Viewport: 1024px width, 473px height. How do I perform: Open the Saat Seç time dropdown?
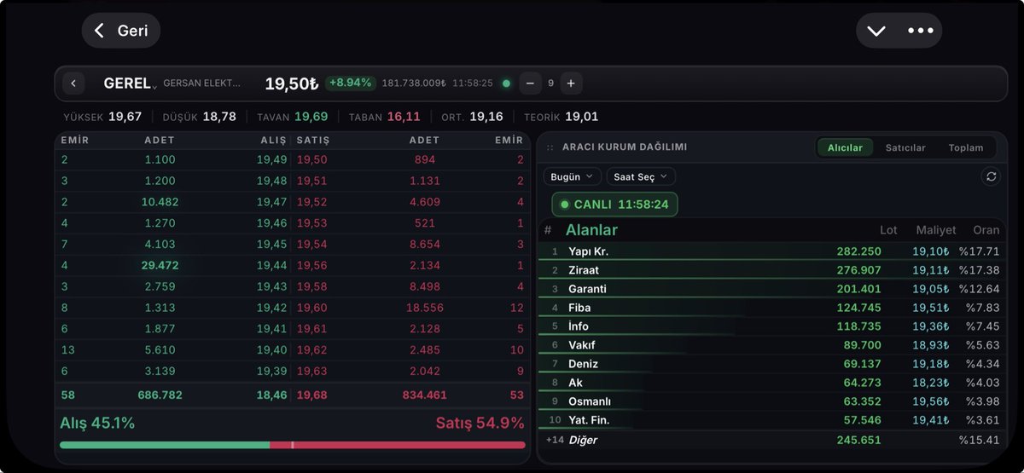click(642, 176)
